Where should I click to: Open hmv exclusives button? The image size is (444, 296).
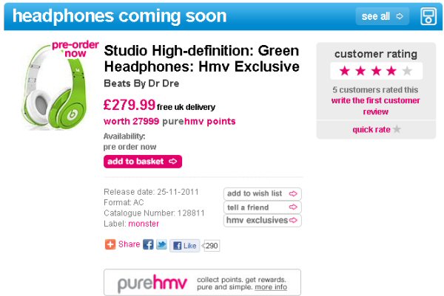[x=262, y=220]
